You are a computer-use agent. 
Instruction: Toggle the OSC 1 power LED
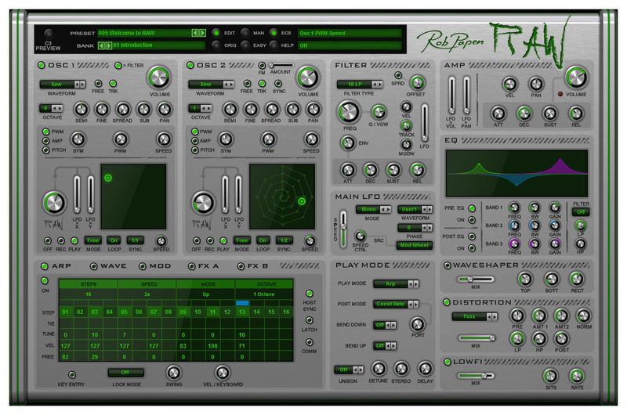[42, 65]
